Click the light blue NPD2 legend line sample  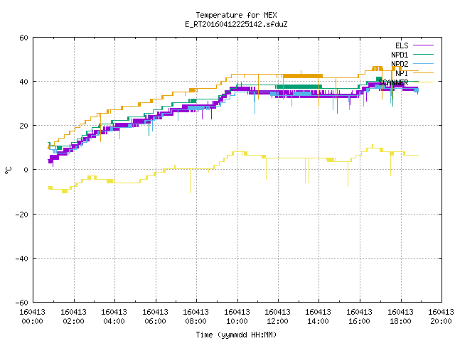pyautogui.click(x=423, y=63)
